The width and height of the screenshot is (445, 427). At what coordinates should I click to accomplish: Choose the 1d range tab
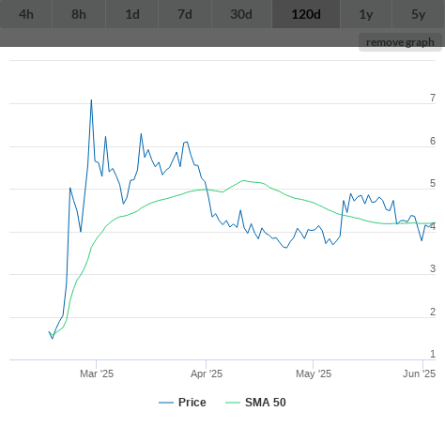coord(132,14)
